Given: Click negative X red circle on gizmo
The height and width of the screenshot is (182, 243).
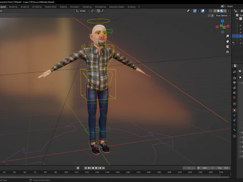Looking at the screenshot, I should tap(217, 27).
